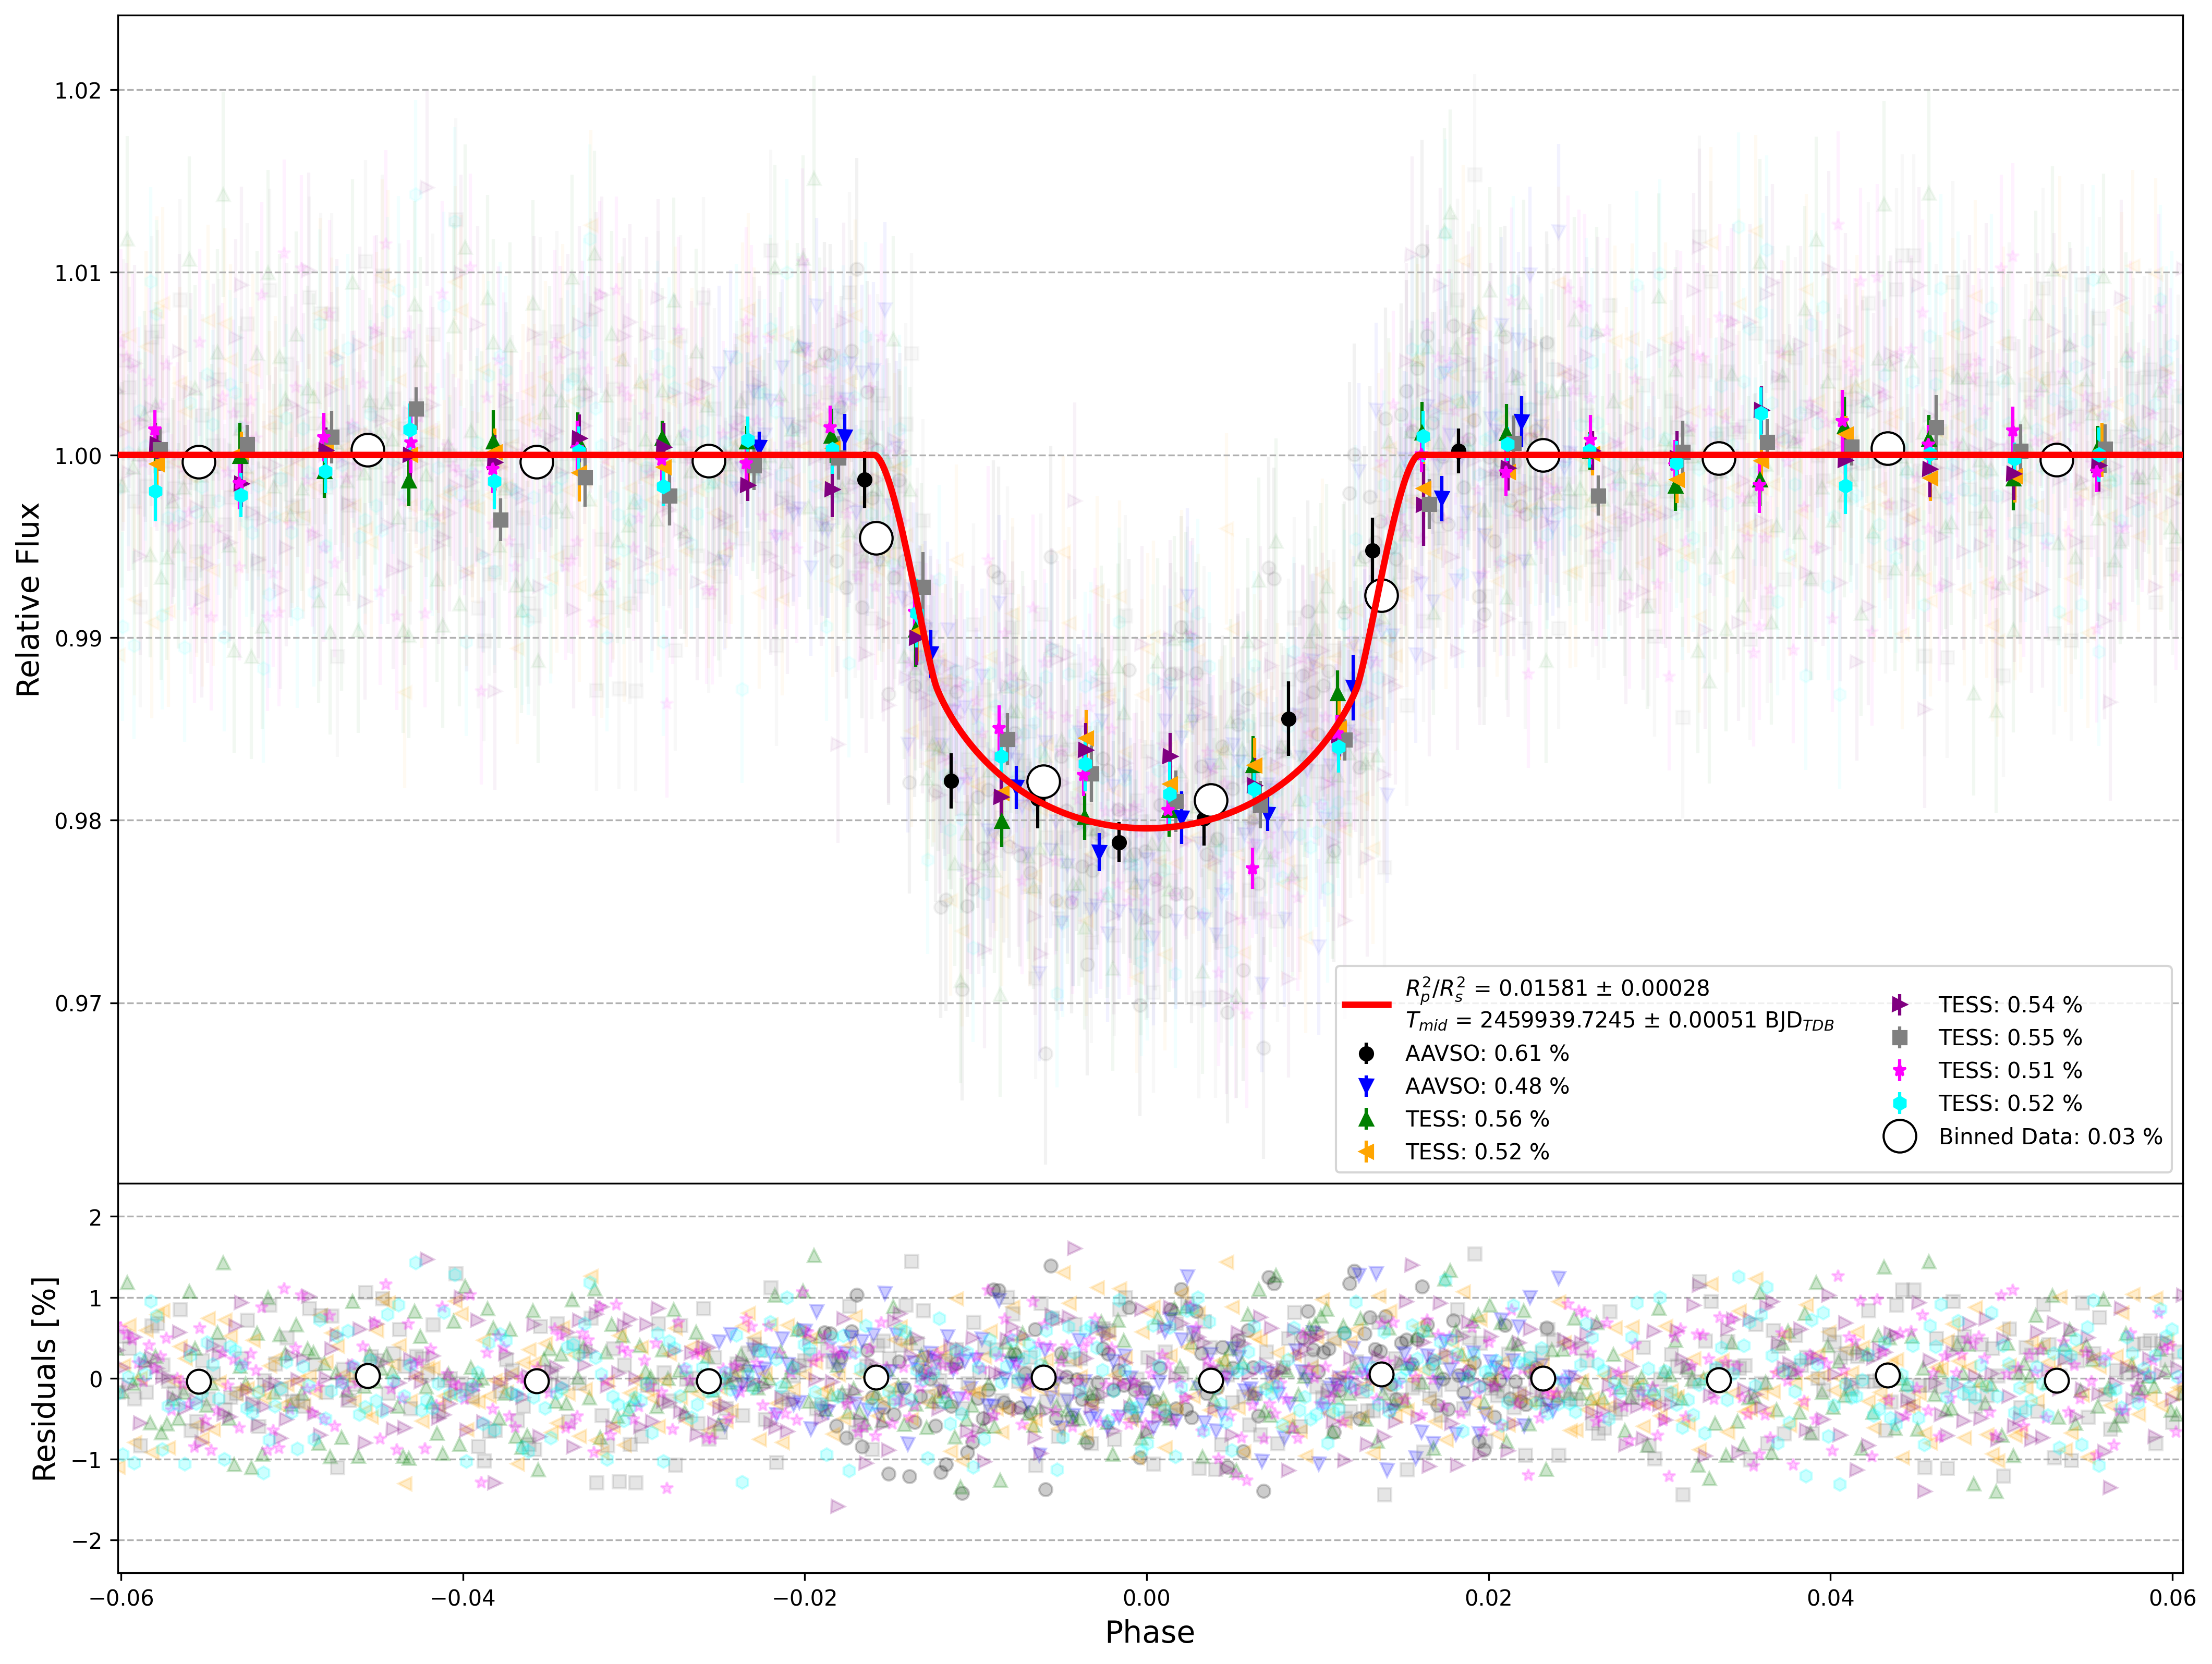
Task: Click the 0.98 tick label on flux axis
Action: [78, 821]
